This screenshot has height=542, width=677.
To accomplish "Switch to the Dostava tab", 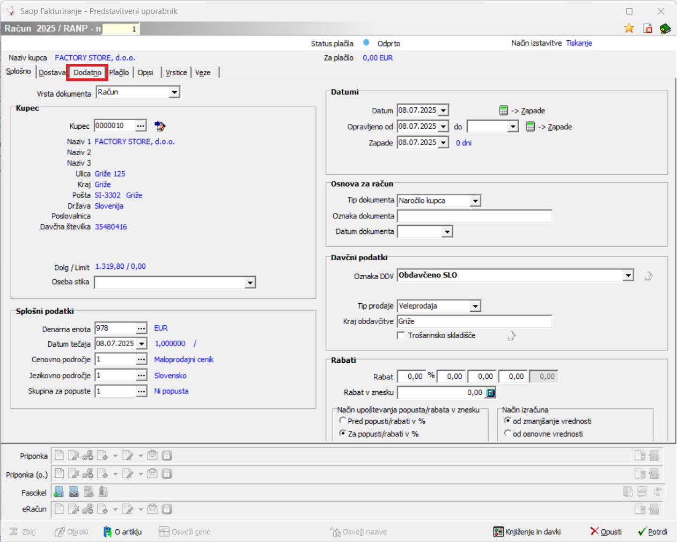I will click(52, 72).
